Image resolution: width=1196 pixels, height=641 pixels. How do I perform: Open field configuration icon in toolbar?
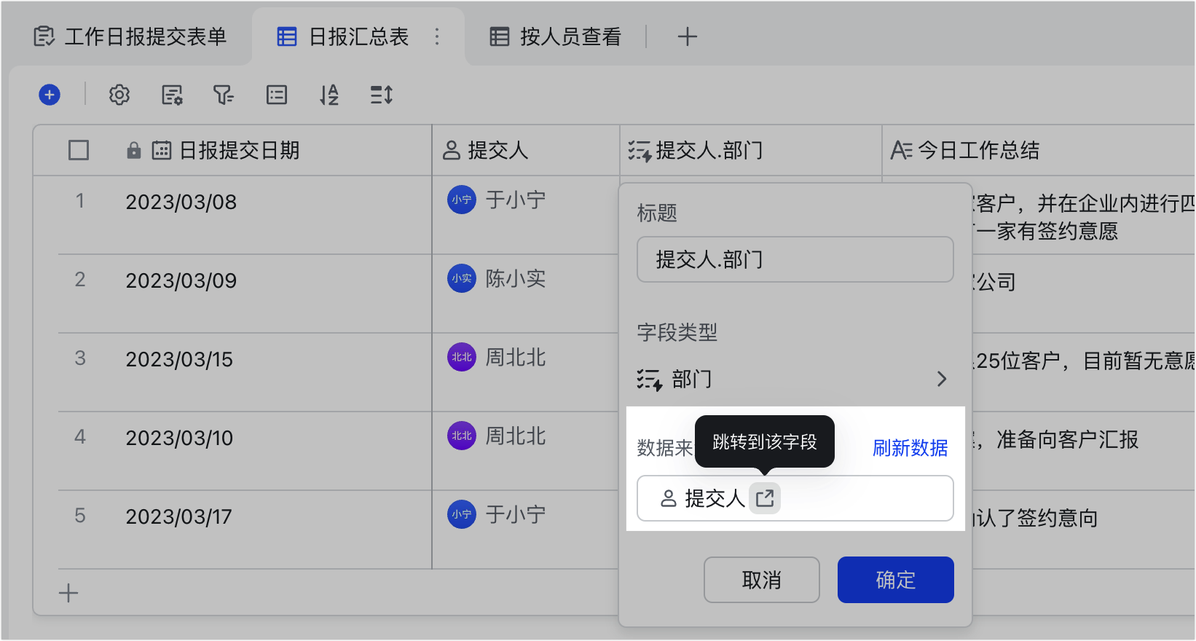[x=172, y=95]
